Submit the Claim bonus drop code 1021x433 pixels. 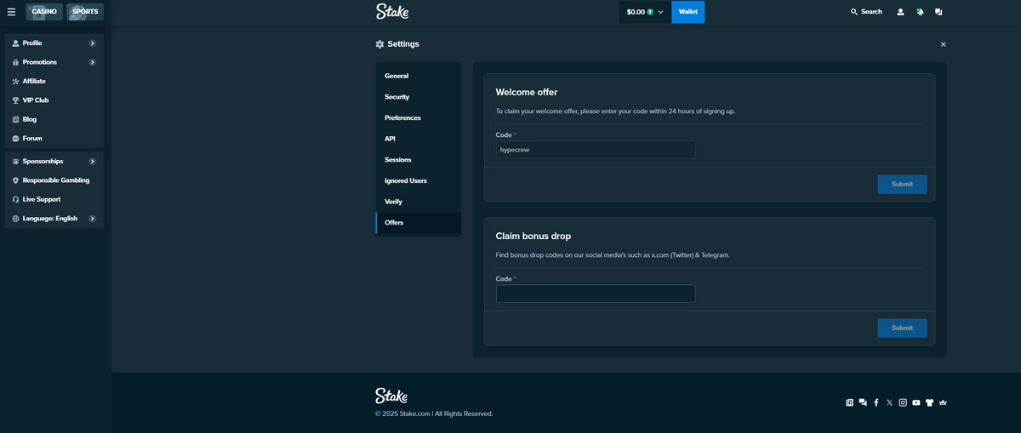tap(902, 328)
